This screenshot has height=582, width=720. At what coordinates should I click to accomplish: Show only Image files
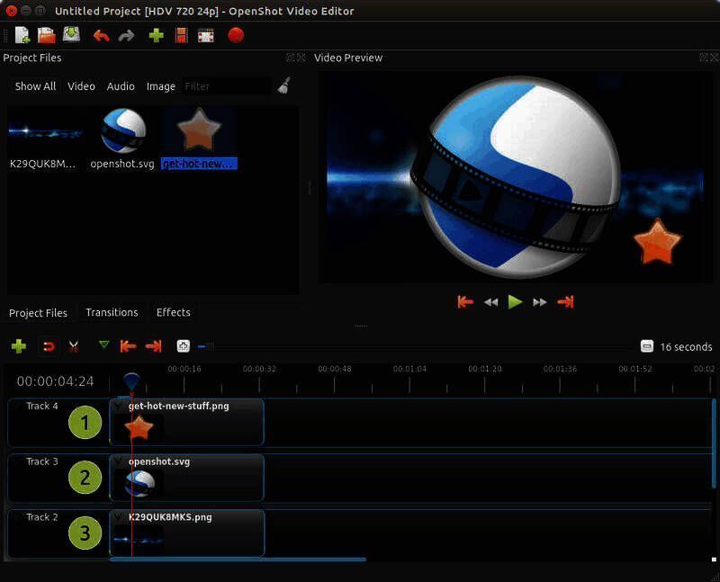(x=160, y=86)
